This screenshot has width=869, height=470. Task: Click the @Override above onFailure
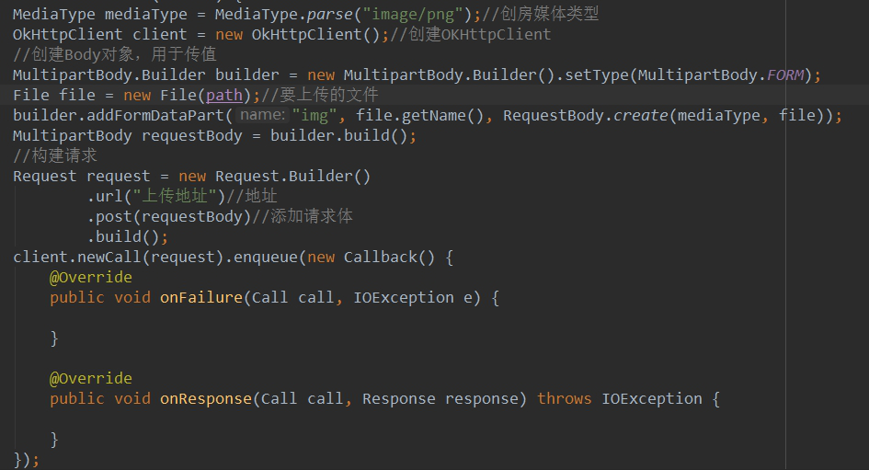tap(91, 278)
